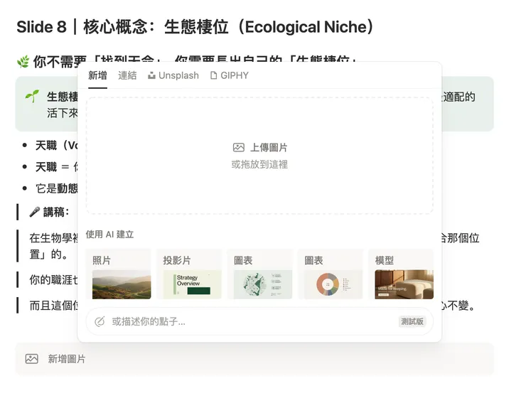Click the Unsplash logo icon
The image size is (526, 398).
(x=151, y=76)
